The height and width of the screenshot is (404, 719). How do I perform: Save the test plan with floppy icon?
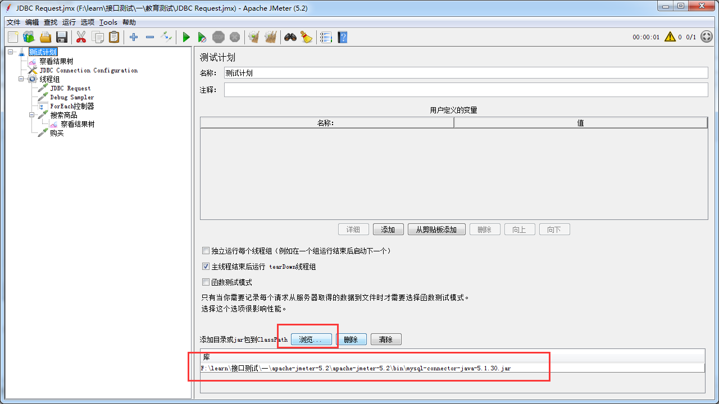click(x=62, y=37)
